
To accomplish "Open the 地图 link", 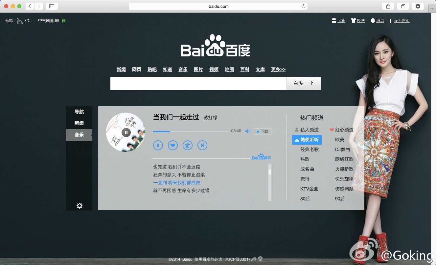I will click(x=229, y=70).
